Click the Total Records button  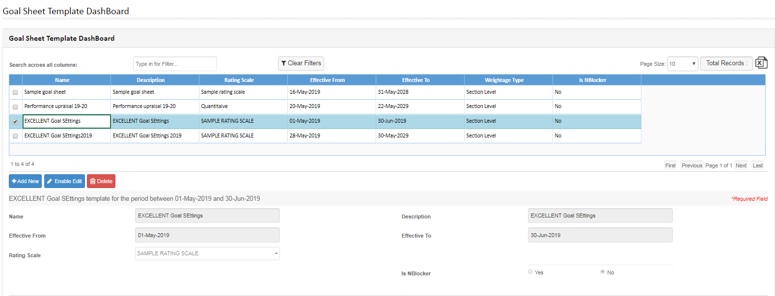click(x=726, y=63)
